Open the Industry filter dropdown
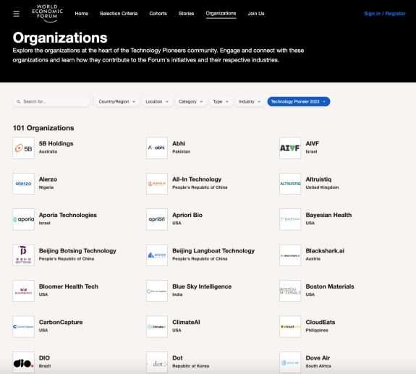This screenshot has height=374, width=416. (250, 101)
